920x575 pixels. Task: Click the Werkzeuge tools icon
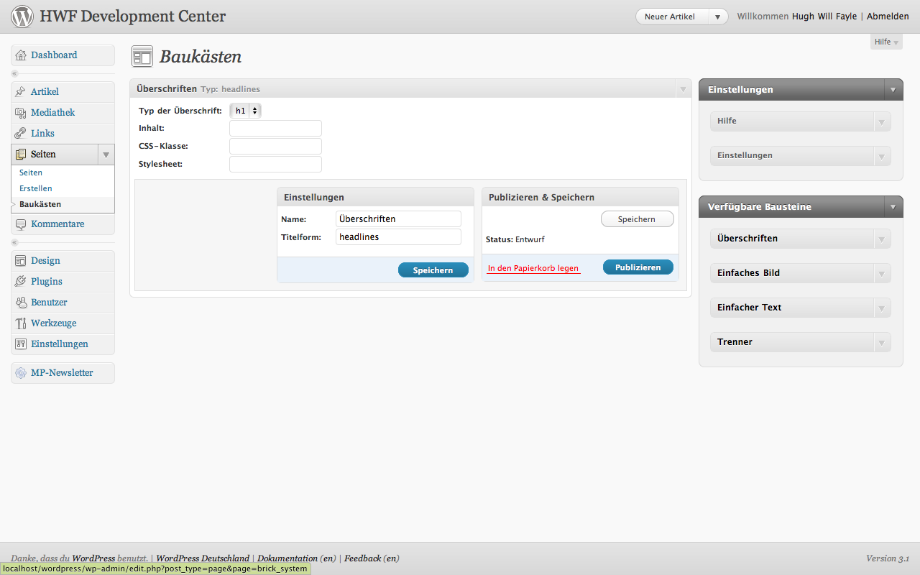pyautogui.click(x=20, y=323)
